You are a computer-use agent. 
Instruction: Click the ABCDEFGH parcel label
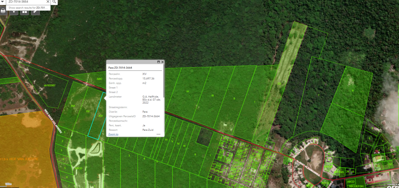(x=356, y=186)
